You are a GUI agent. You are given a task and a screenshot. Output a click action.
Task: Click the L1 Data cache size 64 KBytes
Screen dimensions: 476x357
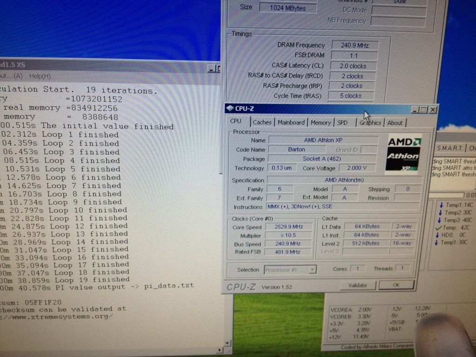click(x=367, y=226)
